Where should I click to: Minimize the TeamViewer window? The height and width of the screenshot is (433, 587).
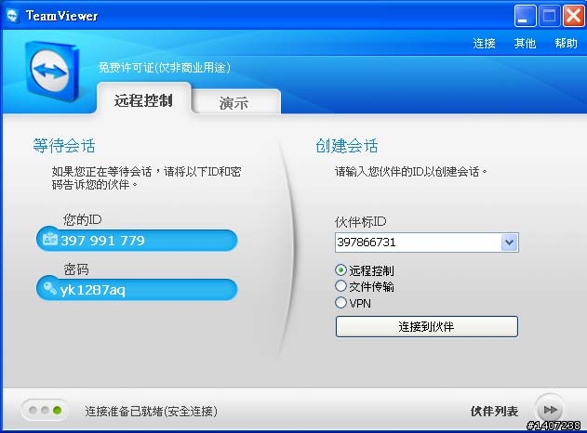525,16
